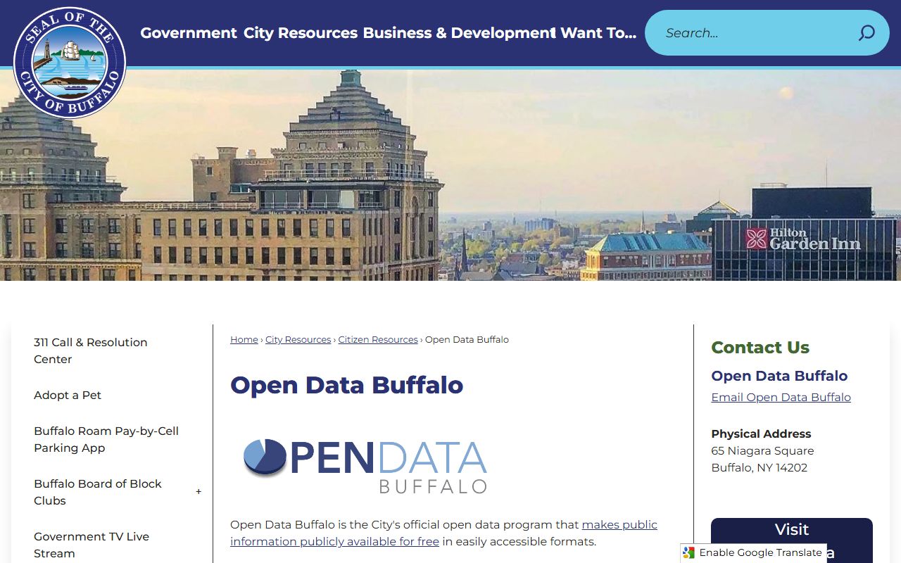901x563 pixels.
Task: Click the Open Data Buffalo contact subheading
Action: [779, 376]
